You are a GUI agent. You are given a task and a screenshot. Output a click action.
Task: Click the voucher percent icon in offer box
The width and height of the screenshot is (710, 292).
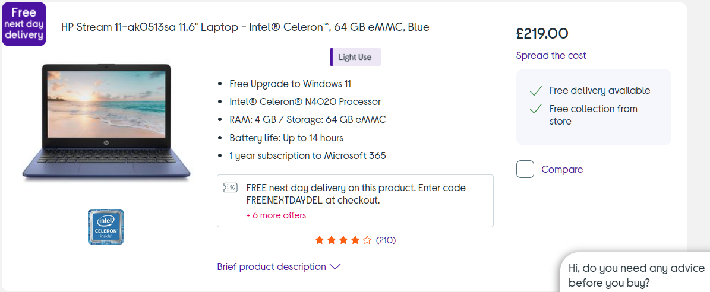[x=229, y=188]
